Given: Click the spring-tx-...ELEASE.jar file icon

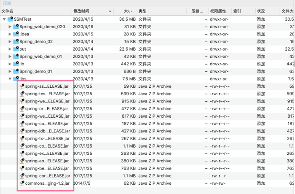Looking at the screenshot, I should [x=22, y=138].
